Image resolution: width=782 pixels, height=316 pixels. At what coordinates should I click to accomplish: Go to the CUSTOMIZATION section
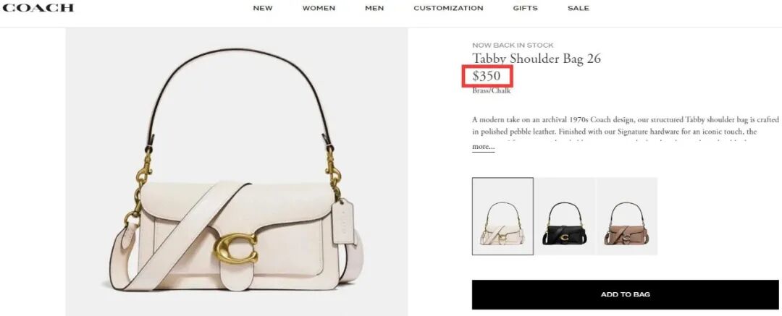(448, 8)
